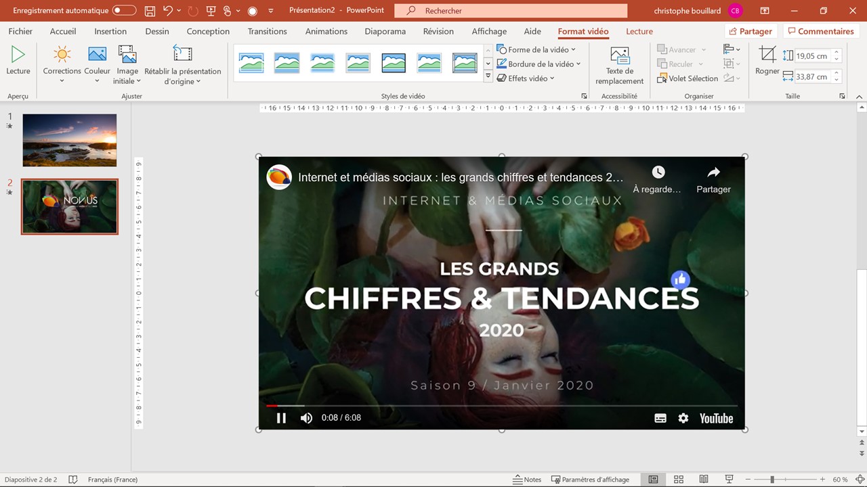The height and width of the screenshot is (487, 867).
Task: Click the zoom slider in the status bar
Action: point(784,480)
